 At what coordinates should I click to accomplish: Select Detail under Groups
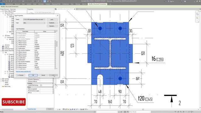coord(7,83)
